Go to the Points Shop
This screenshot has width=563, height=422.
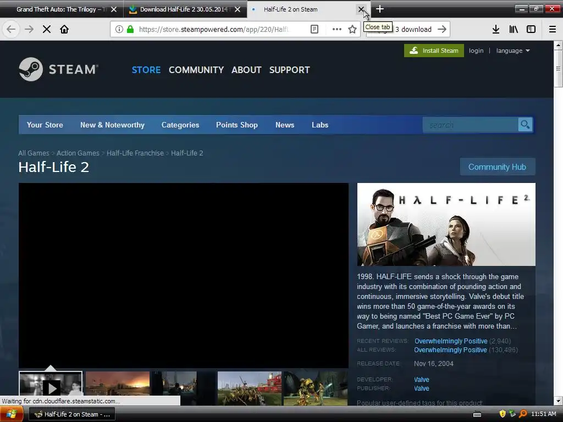pyautogui.click(x=237, y=125)
